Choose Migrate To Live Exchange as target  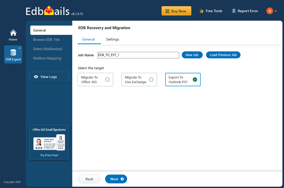click(x=151, y=80)
